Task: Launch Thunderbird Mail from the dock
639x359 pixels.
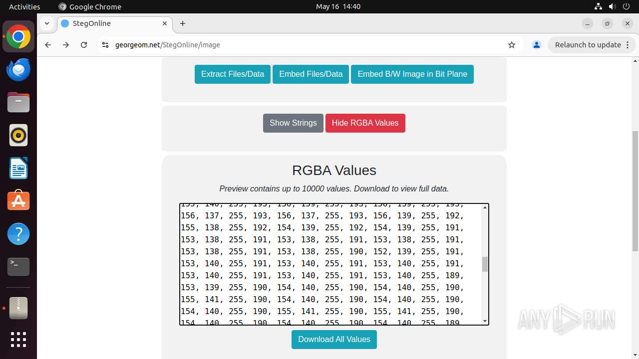Action: tap(18, 70)
